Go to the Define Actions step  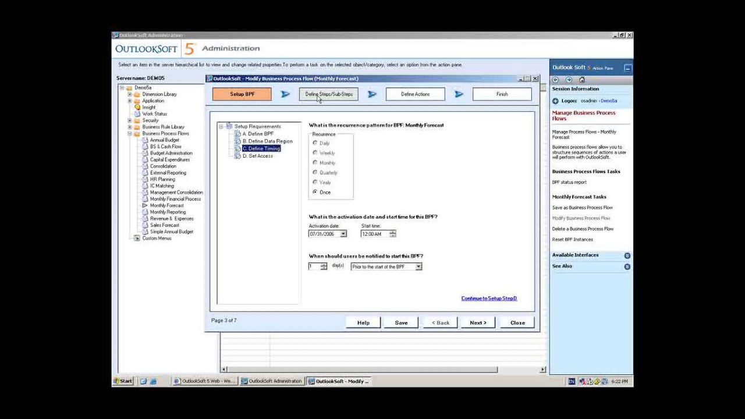415,94
